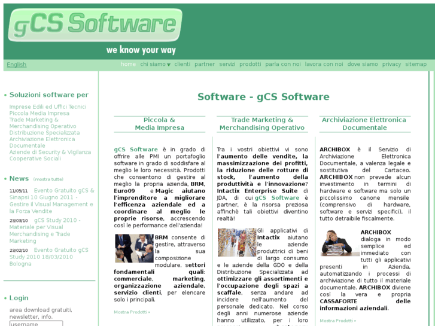Click the business meeting BRM thumbnail
435x326 pixels.
point(134,248)
